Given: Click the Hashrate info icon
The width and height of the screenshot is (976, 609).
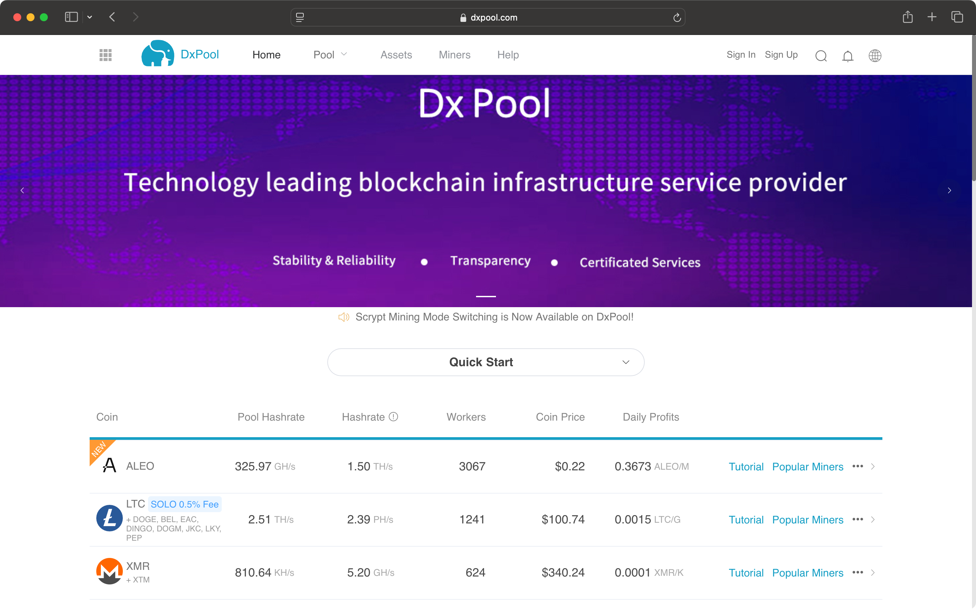Looking at the screenshot, I should [x=393, y=417].
